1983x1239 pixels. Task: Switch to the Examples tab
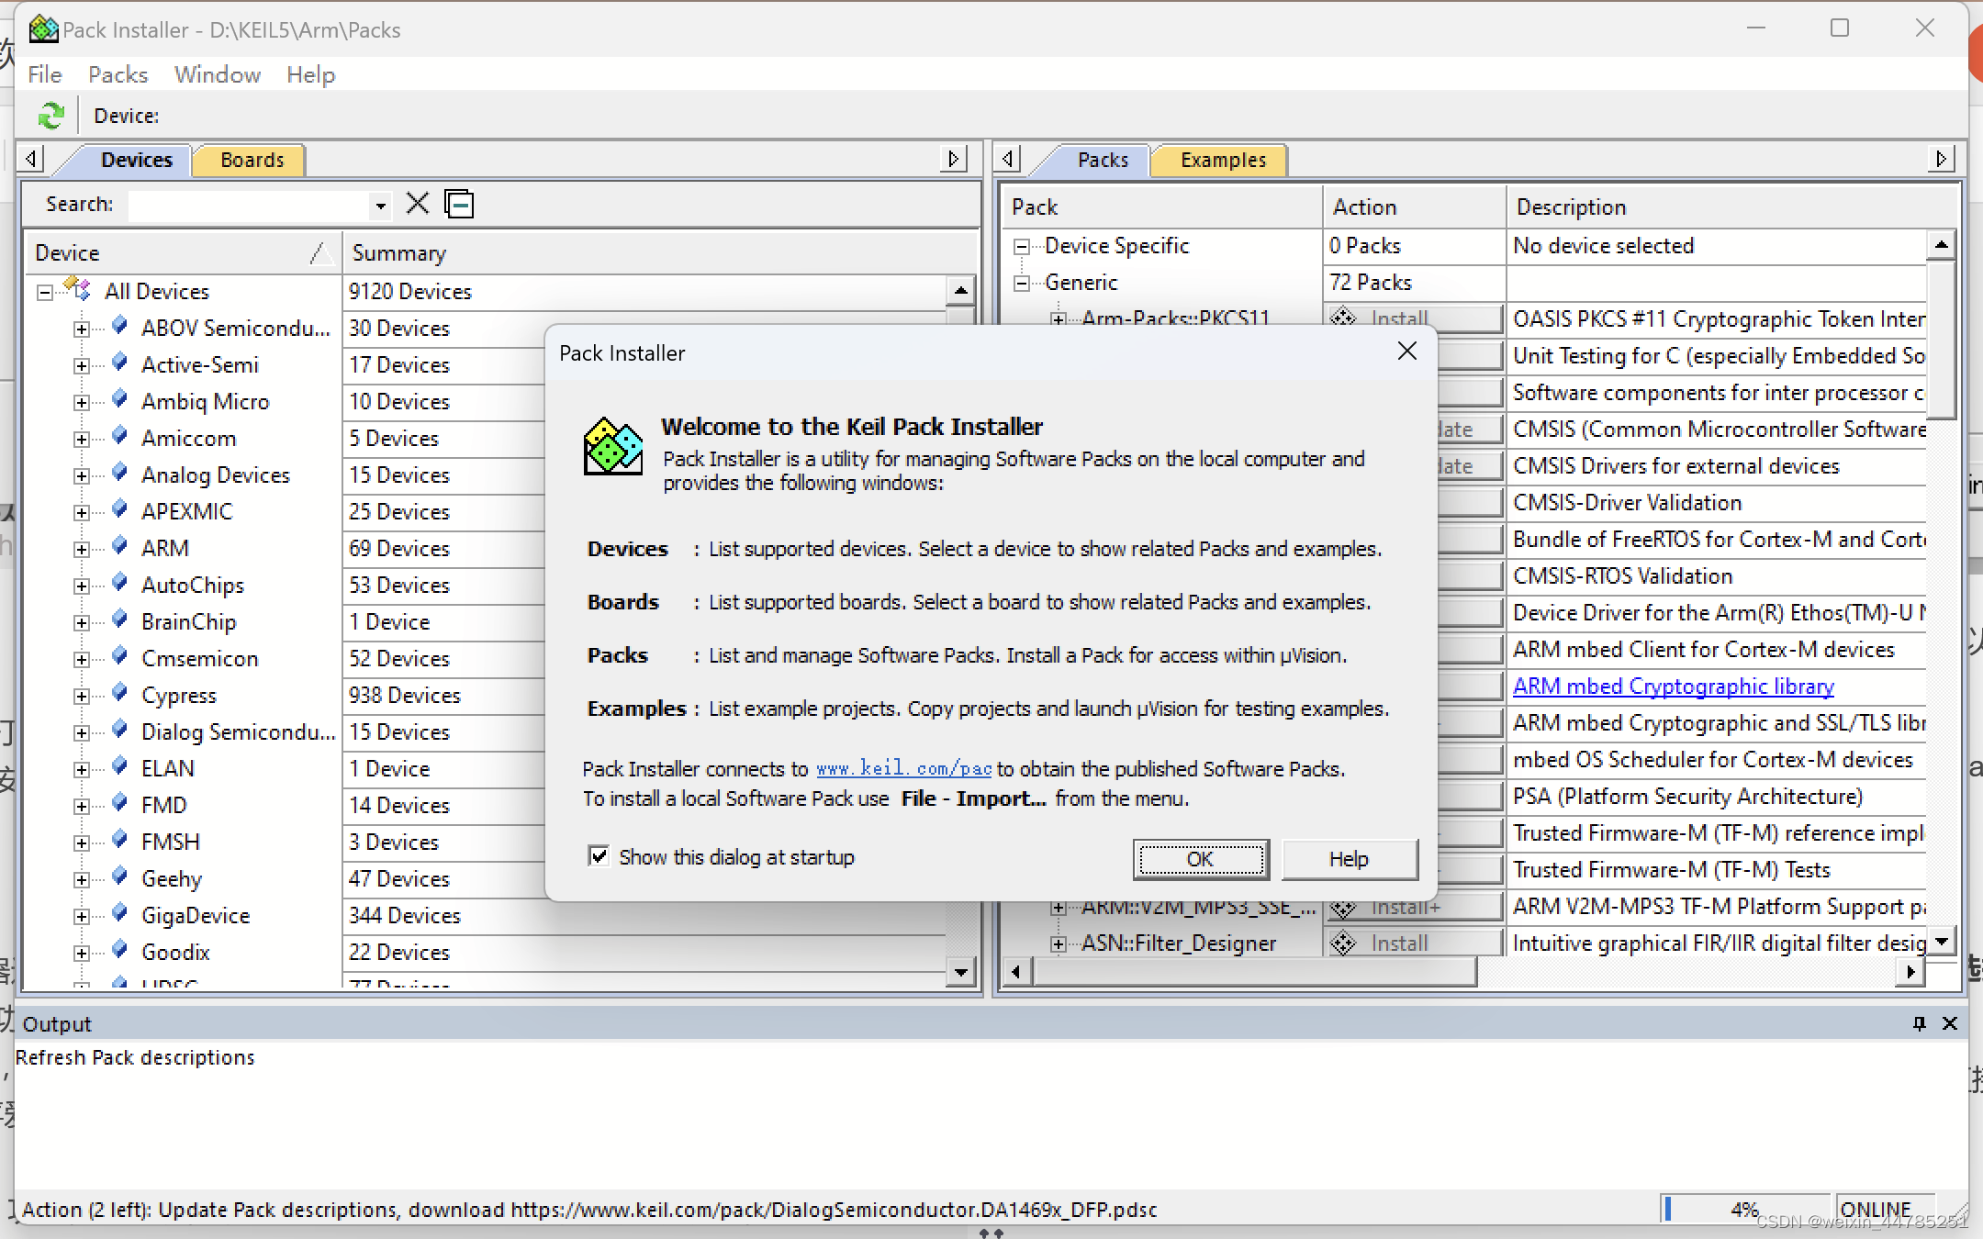point(1222,160)
